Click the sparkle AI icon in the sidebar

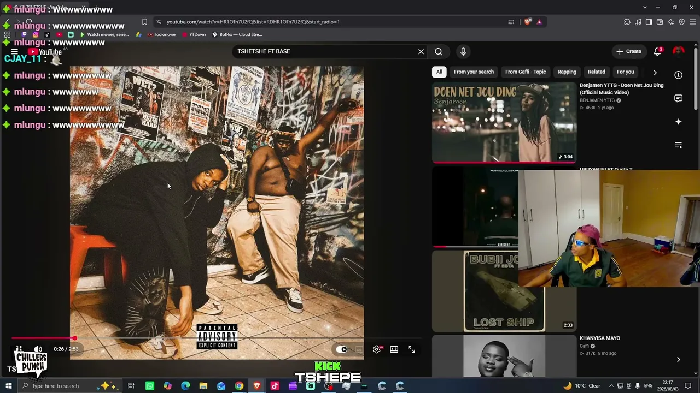(x=678, y=122)
